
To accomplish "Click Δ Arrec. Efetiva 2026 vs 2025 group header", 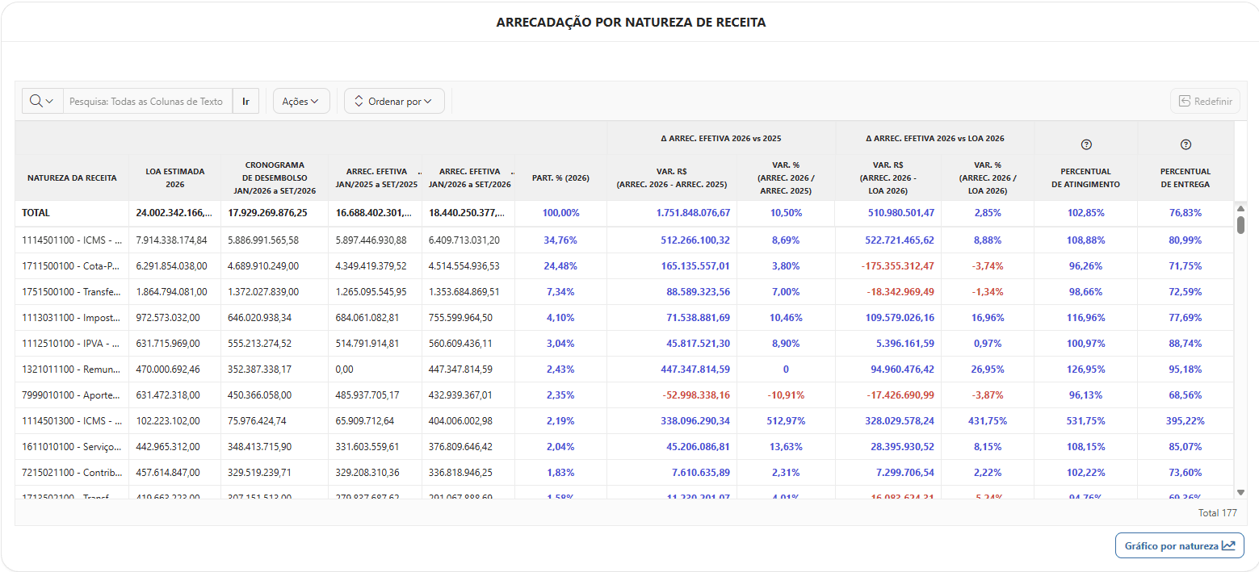I will [x=721, y=138].
